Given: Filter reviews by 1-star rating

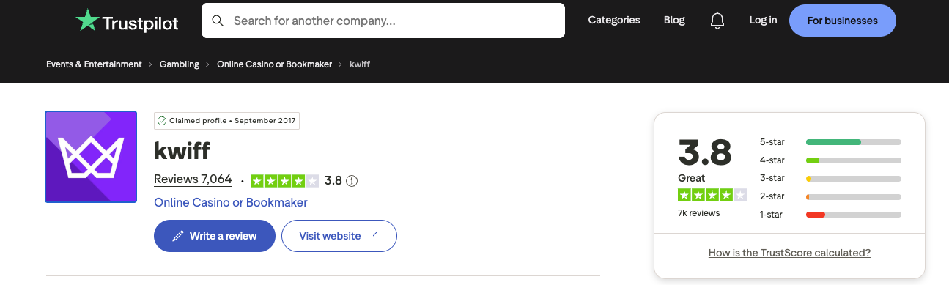Looking at the screenshot, I should point(831,215).
